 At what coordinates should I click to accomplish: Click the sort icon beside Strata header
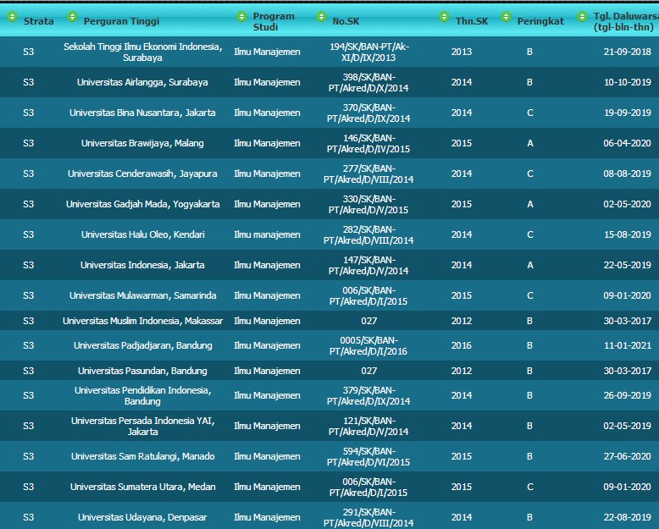coord(12,16)
